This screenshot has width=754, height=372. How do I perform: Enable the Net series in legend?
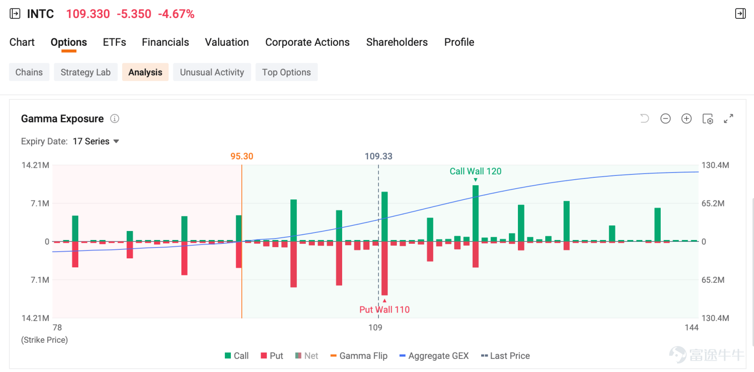click(306, 356)
